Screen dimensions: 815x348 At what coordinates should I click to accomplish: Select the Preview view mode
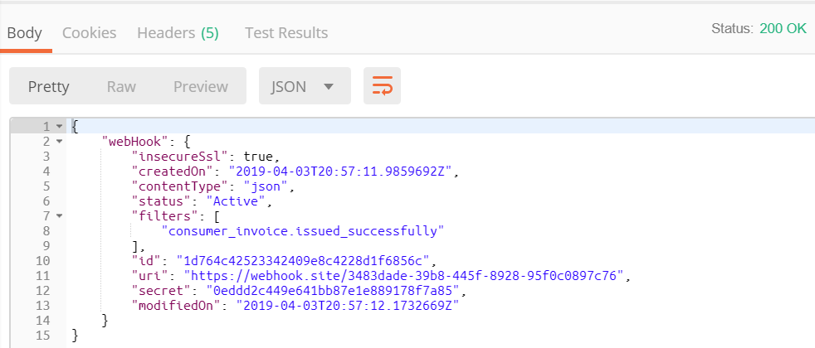tap(200, 86)
